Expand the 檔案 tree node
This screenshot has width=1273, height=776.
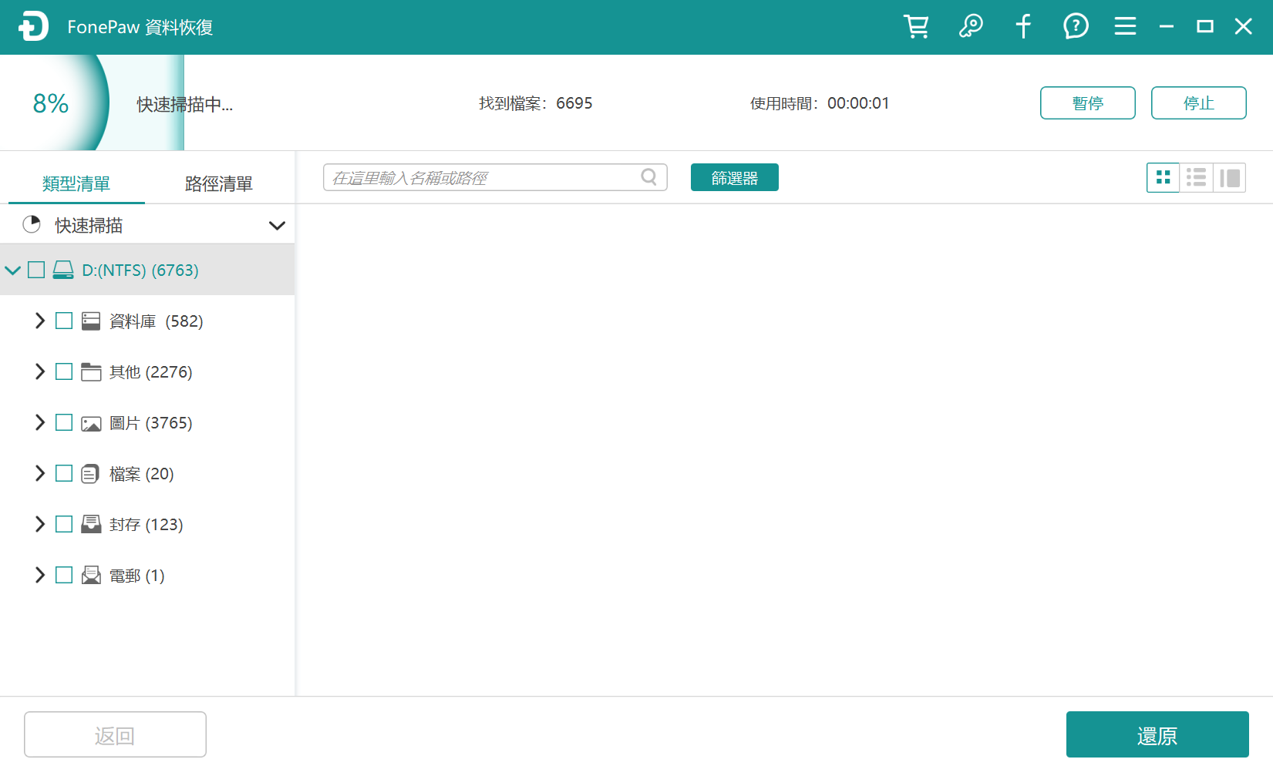pyautogui.click(x=40, y=473)
